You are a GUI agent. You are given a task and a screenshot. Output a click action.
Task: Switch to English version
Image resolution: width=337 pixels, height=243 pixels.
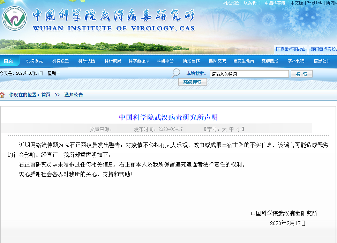314,3
